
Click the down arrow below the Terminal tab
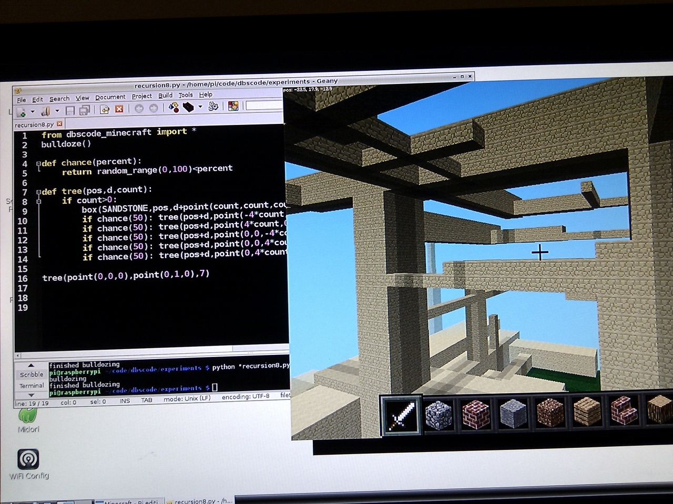(x=30, y=395)
